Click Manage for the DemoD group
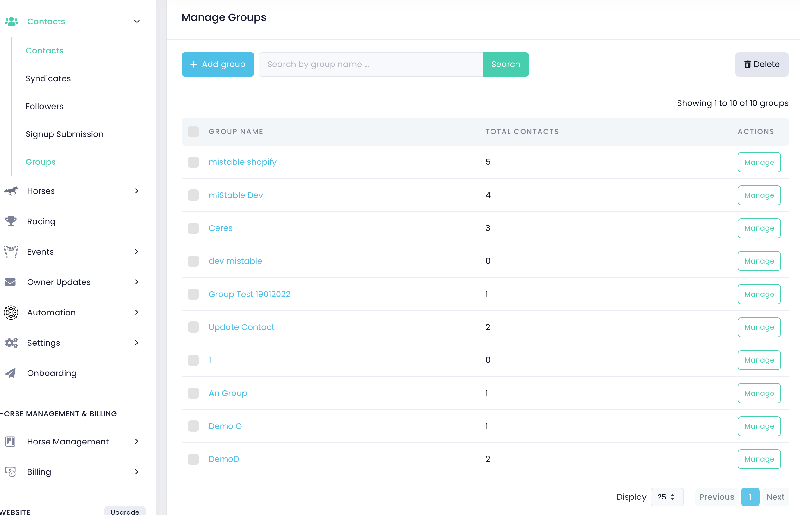800x515 pixels. click(x=759, y=459)
